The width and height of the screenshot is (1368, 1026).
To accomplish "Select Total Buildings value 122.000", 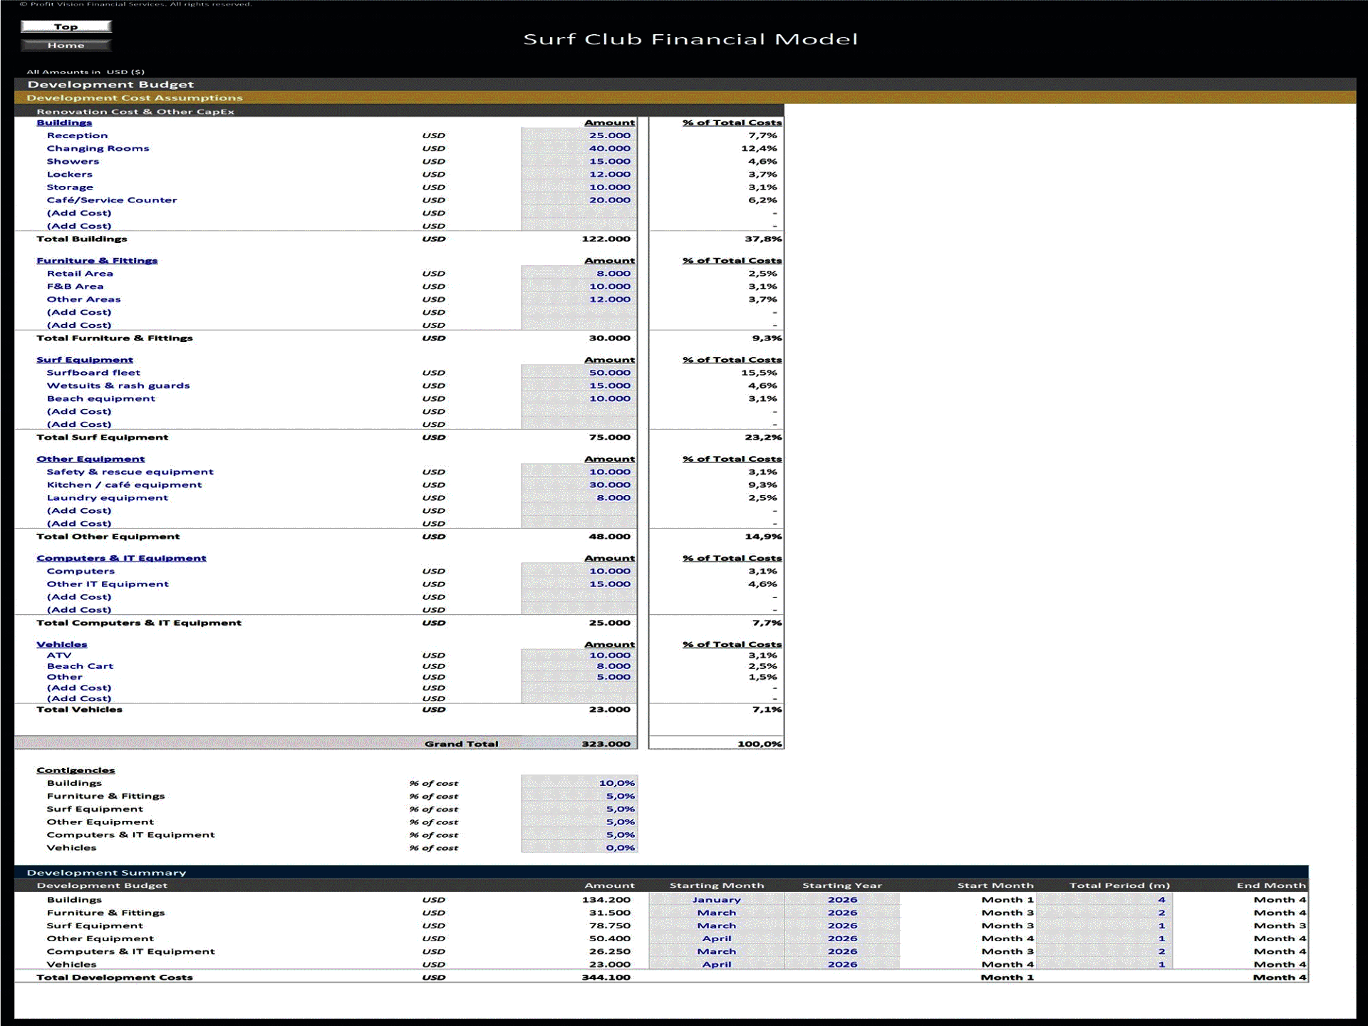I will (606, 239).
